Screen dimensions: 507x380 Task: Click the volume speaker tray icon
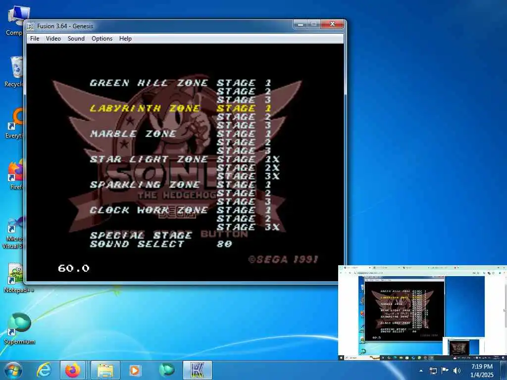(x=457, y=371)
